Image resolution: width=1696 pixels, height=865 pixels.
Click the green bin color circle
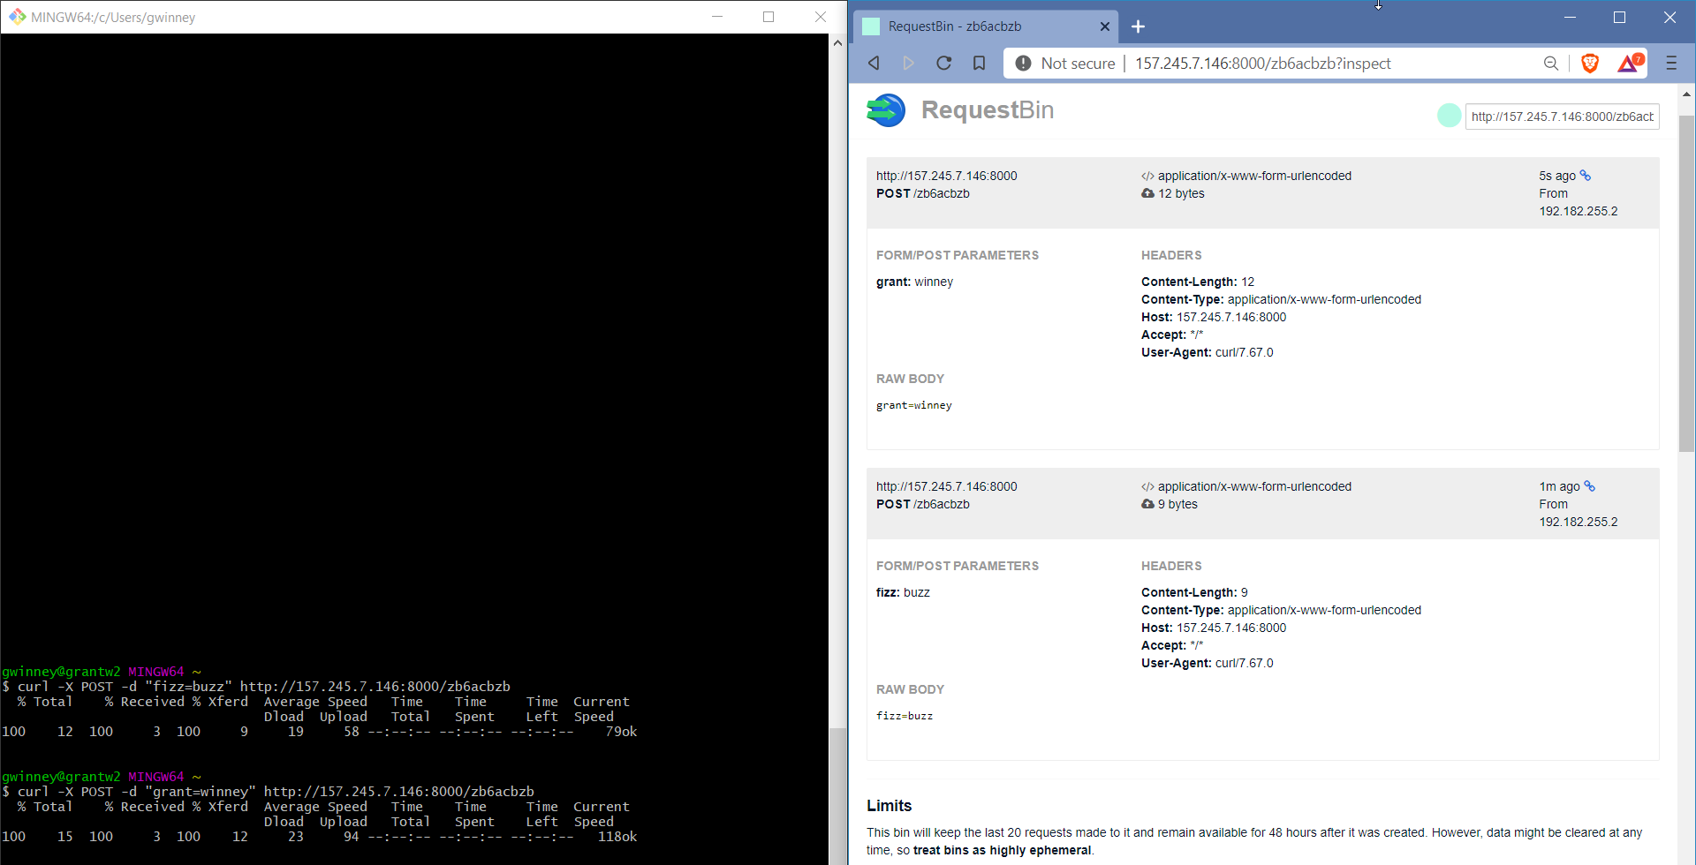pos(1449,116)
